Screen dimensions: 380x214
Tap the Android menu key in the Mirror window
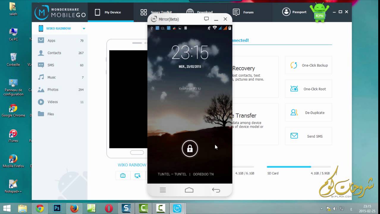point(163,190)
